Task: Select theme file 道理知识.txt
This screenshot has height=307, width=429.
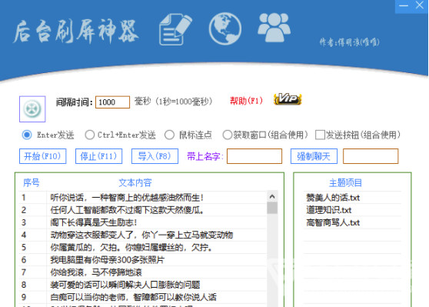Action: click(328, 210)
